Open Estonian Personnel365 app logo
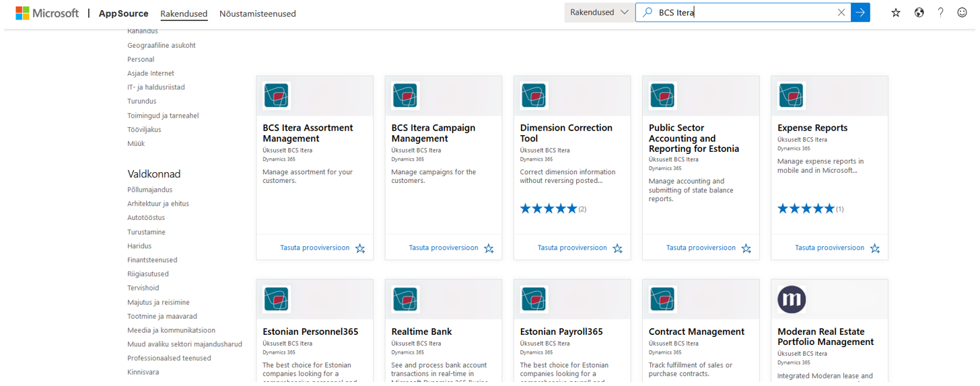The image size is (980, 386). (277, 299)
